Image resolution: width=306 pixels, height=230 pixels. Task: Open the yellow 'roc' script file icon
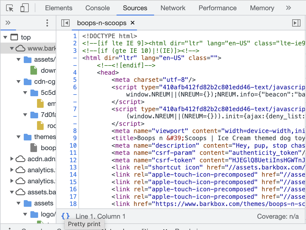tap(40, 126)
